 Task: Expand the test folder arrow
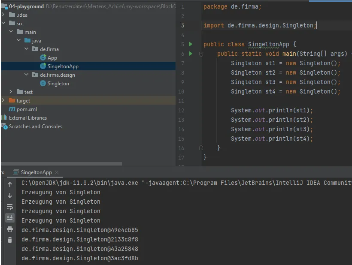pyautogui.click(x=11, y=92)
